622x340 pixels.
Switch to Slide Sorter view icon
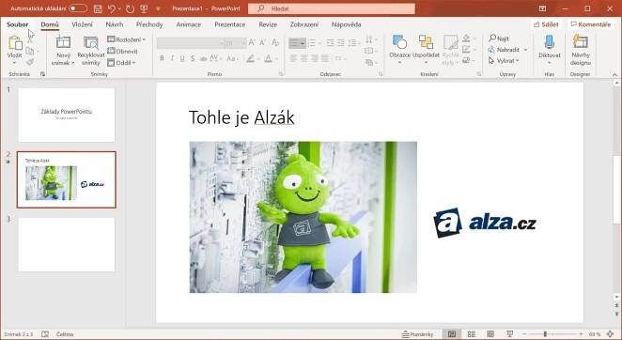472,334
